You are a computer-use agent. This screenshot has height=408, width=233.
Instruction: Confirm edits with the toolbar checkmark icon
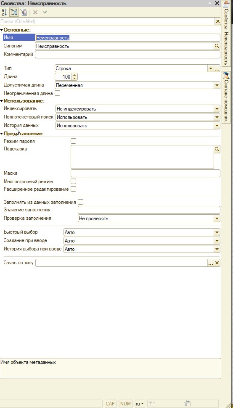(45, 12)
